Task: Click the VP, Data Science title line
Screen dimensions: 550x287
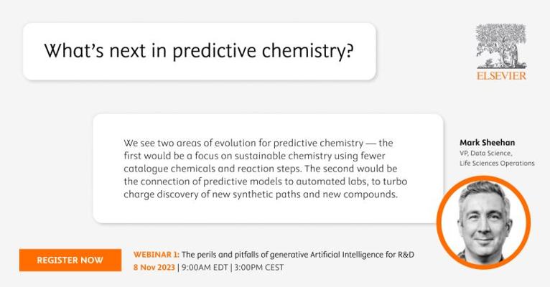Action: click(x=486, y=153)
